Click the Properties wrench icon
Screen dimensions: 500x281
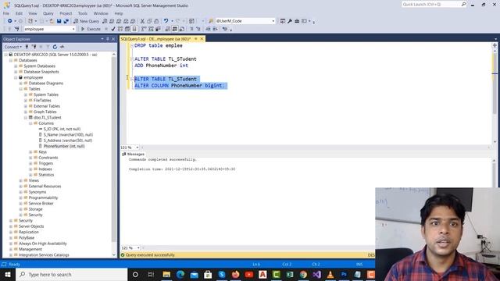(x=290, y=21)
